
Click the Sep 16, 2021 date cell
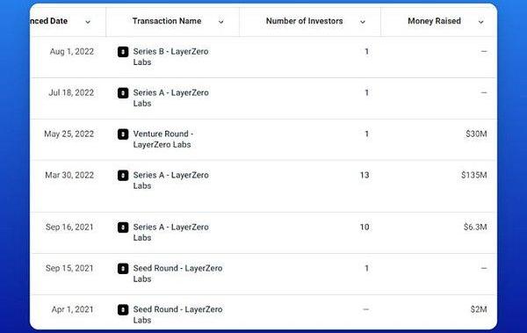pos(69,228)
